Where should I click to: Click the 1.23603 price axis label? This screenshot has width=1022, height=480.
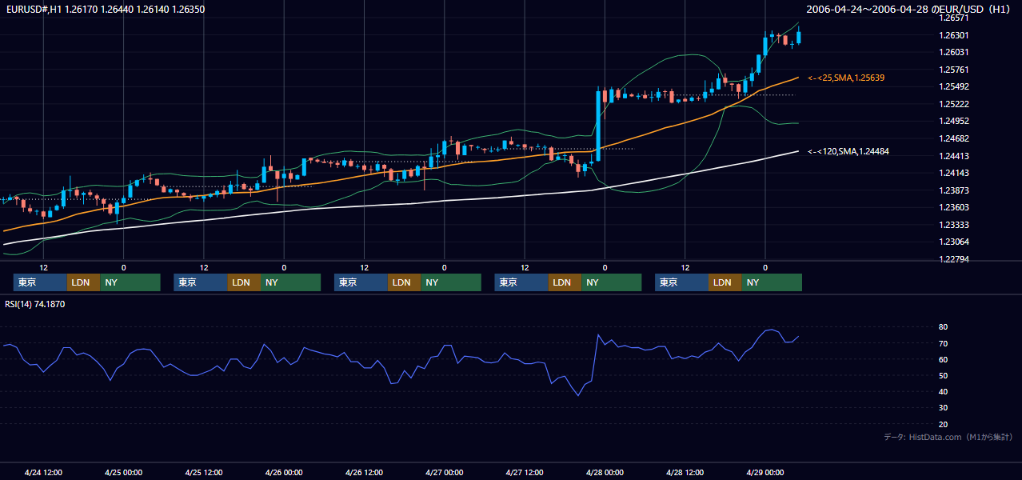[953, 207]
